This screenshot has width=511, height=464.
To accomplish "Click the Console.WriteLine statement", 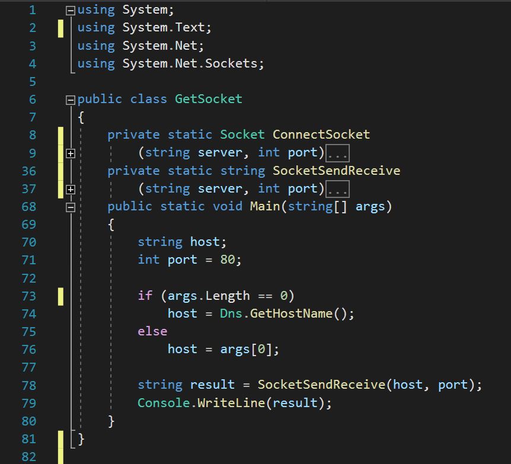I will (x=234, y=403).
